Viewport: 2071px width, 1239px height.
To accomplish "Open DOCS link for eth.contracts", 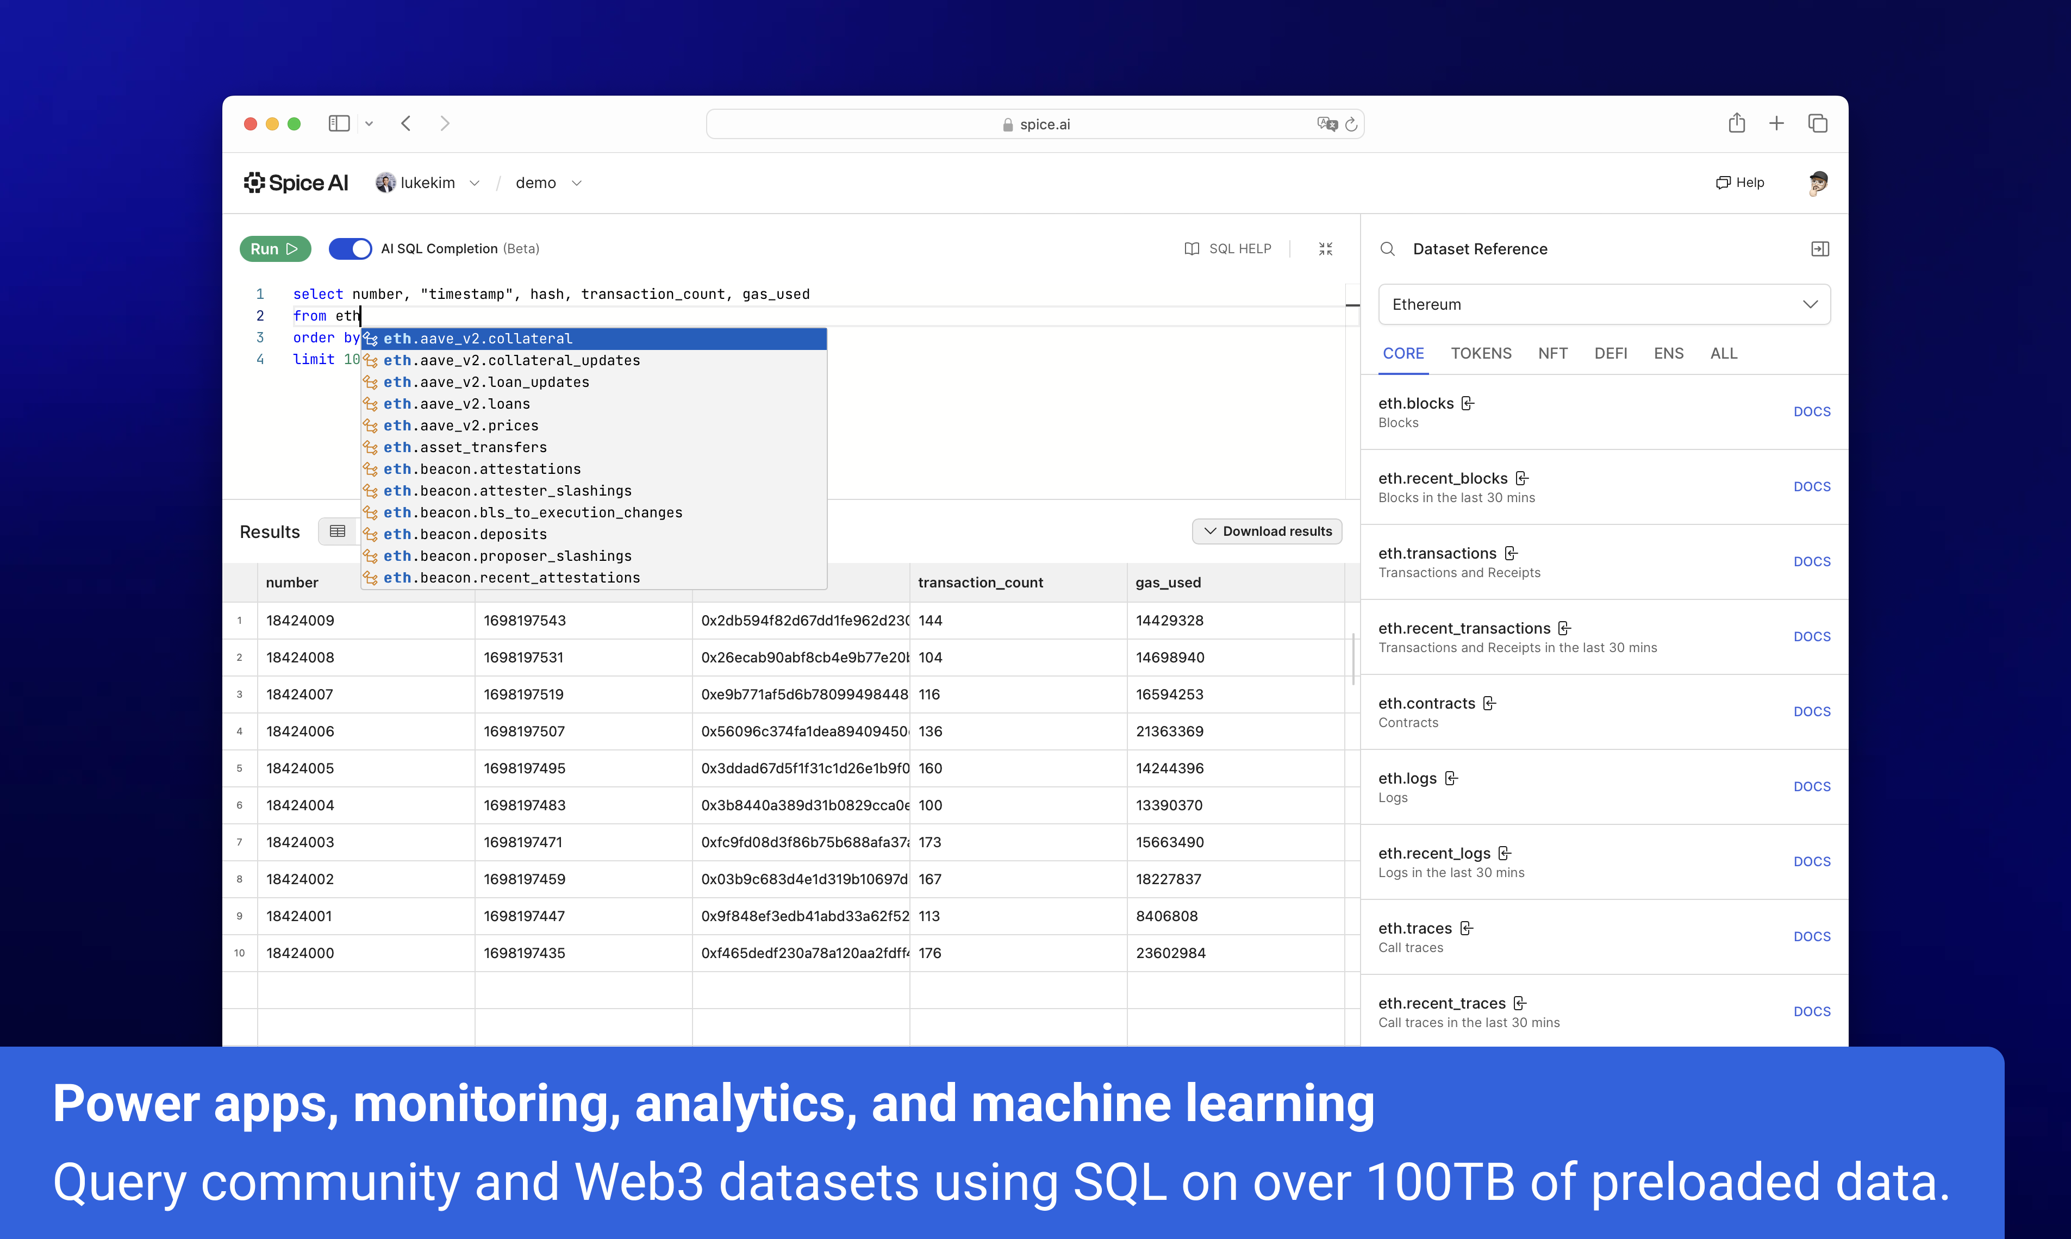I will (x=1811, y=711).
